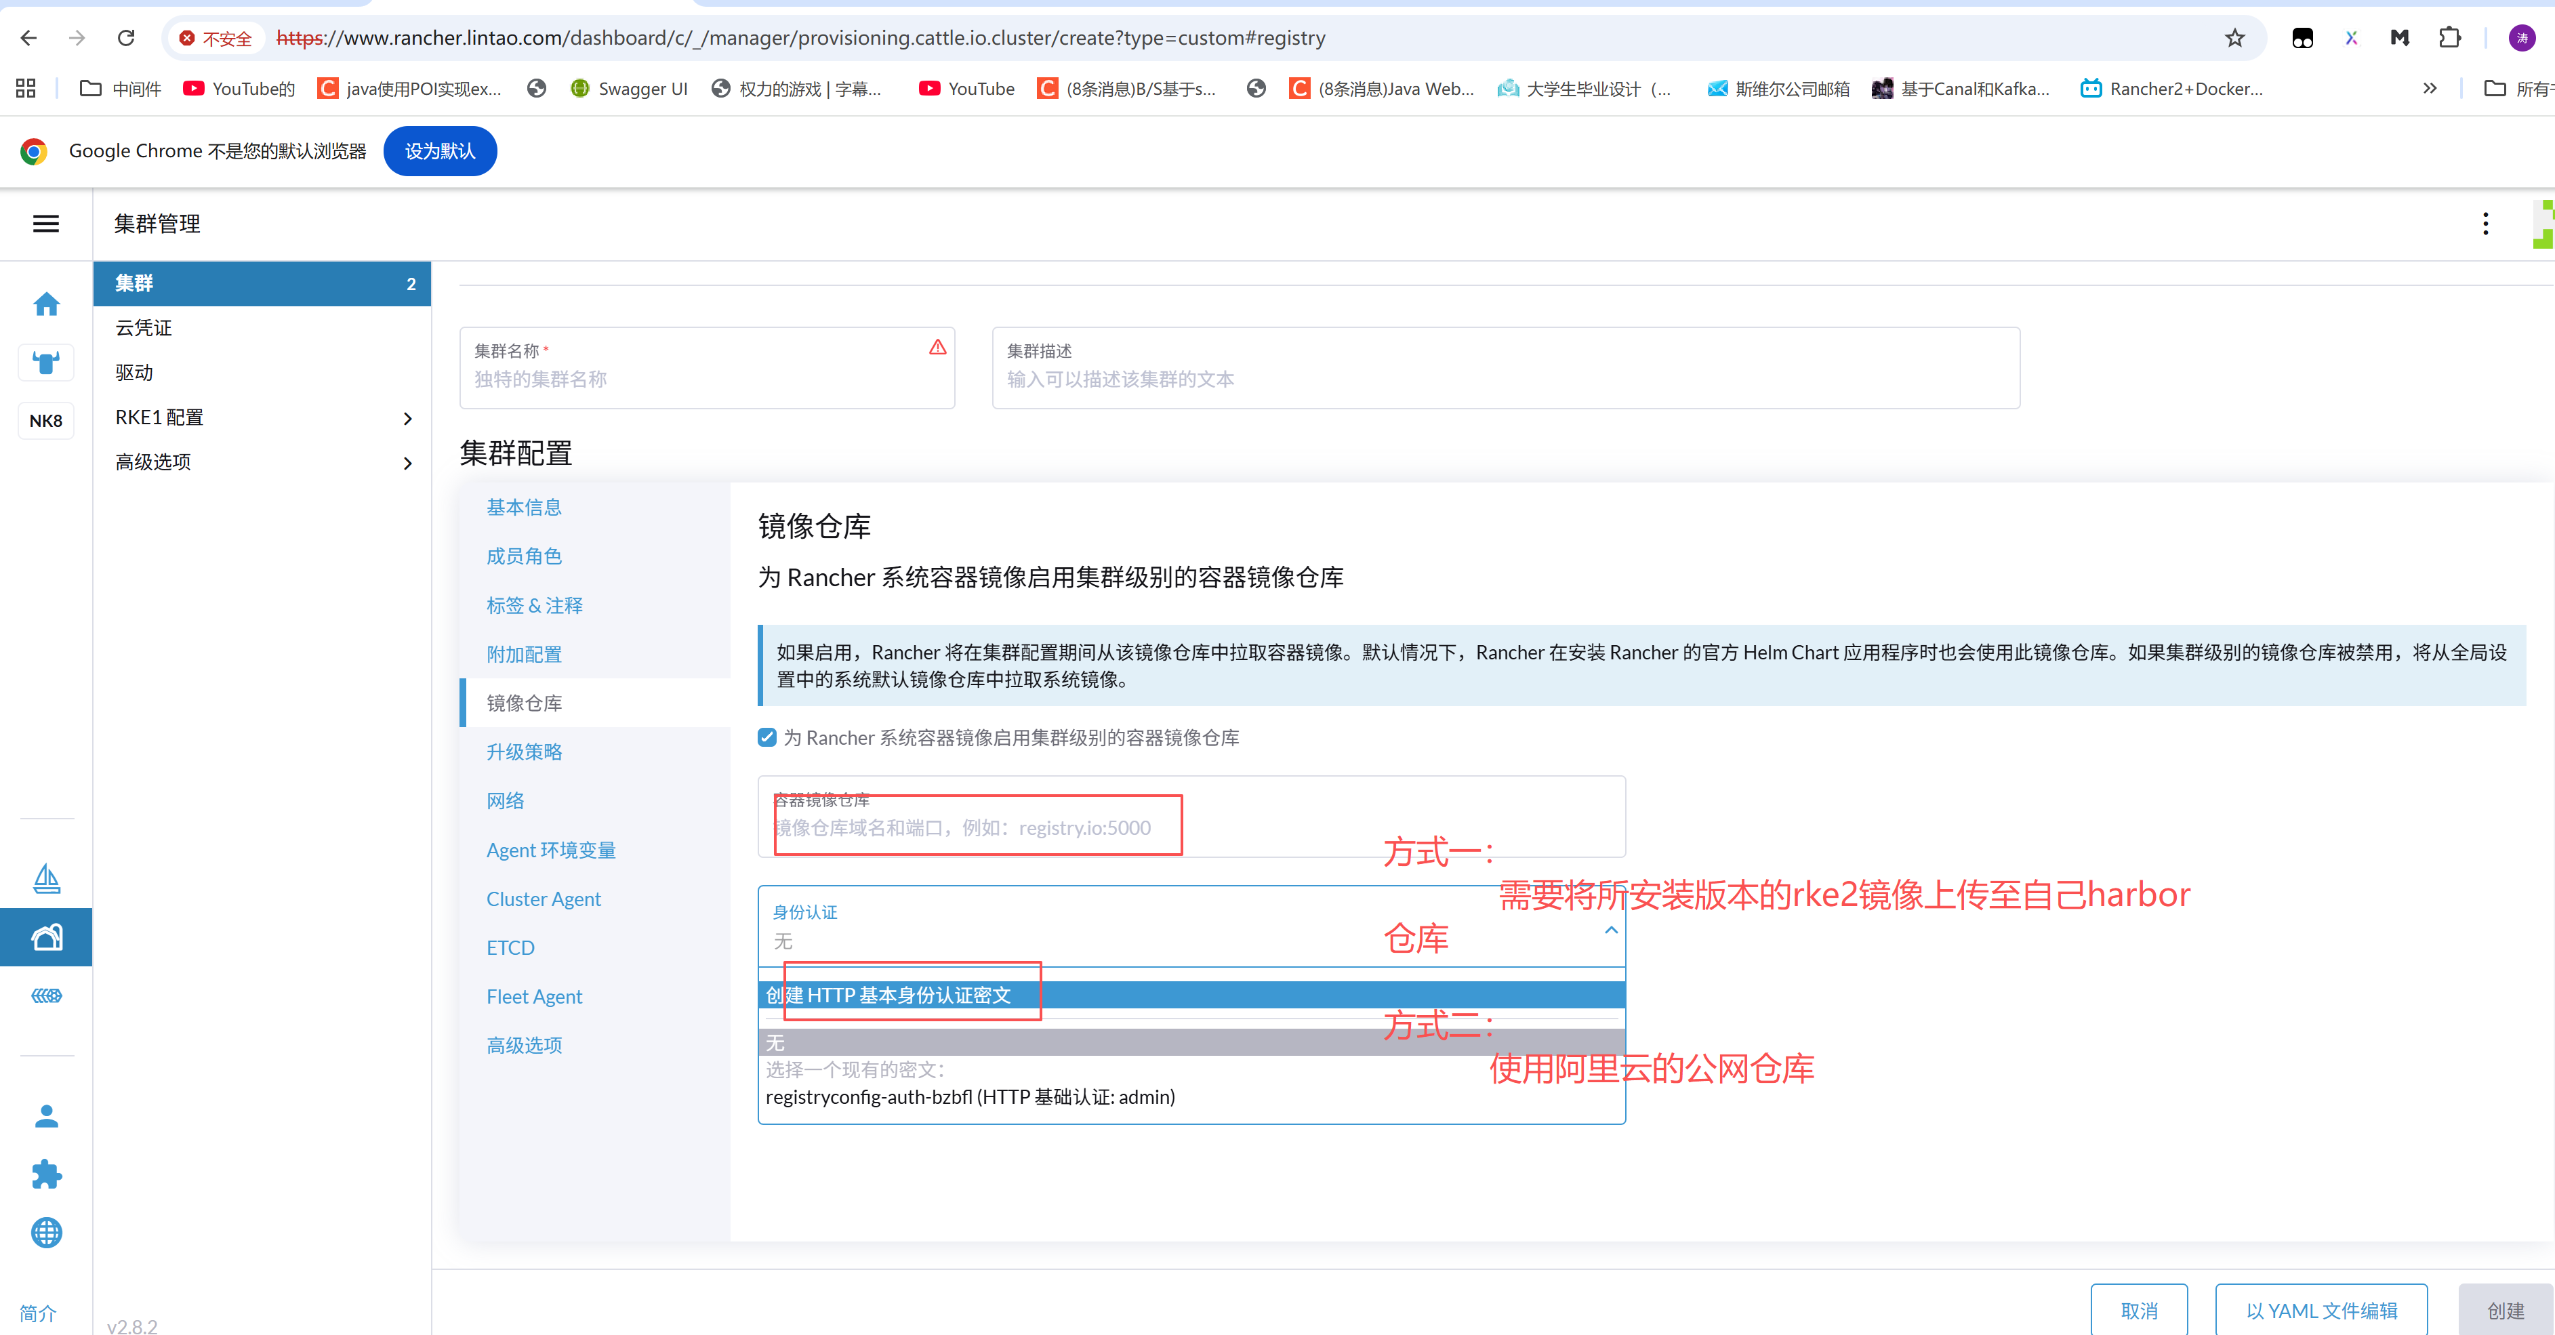Screen dimensions: 2555x1335
Task: Open the hamburger navigation menu
Action: tap(45, 224)
